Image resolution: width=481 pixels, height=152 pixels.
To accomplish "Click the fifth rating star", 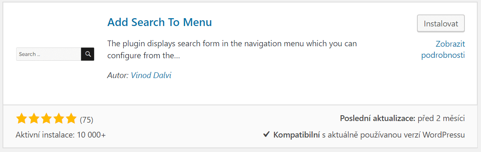I will point(71,118).
